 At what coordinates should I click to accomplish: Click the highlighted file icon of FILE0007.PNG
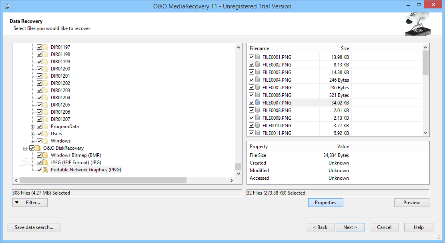[x=258, y=102]
